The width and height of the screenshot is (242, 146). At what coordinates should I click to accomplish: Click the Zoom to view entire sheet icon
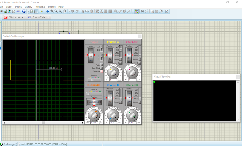(60, 11)
